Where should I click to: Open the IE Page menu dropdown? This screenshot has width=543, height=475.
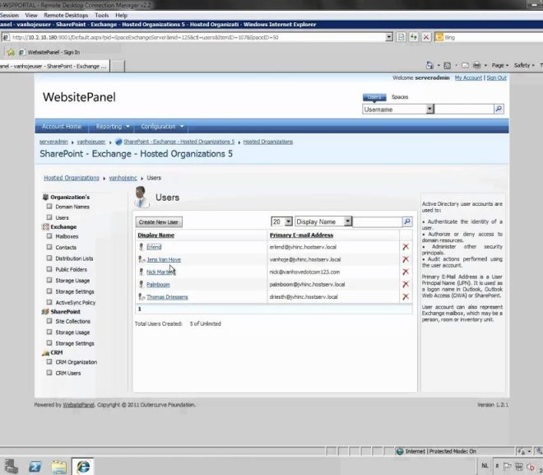click(x=500, y=65)
